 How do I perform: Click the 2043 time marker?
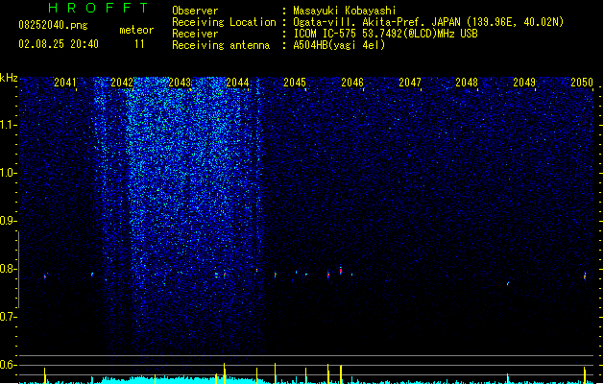180,83
